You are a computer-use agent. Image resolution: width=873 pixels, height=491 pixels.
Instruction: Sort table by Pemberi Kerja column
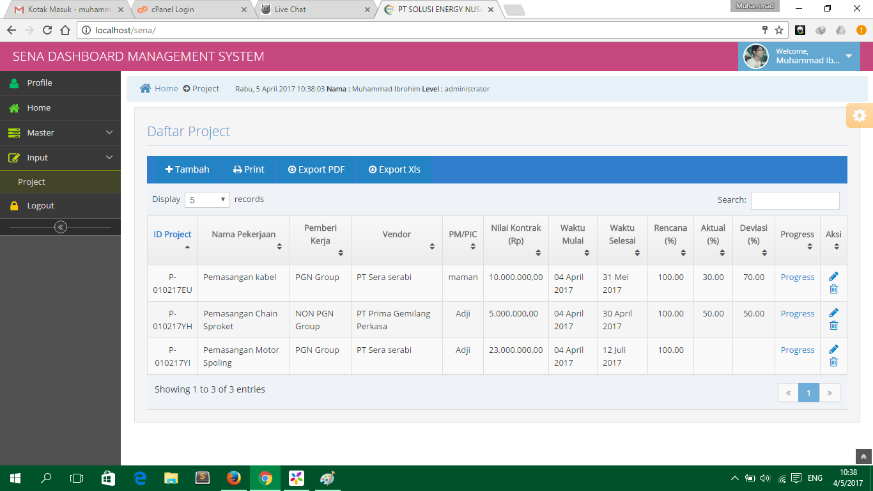point(320,240)
